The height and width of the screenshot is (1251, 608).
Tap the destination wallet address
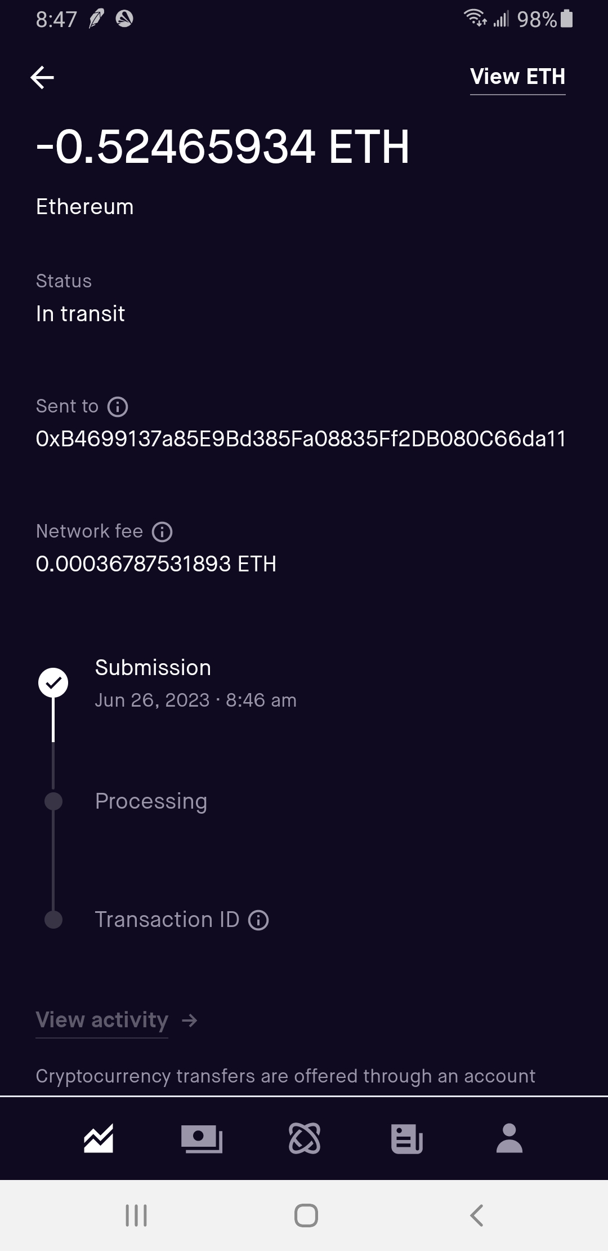click(301, 439)
